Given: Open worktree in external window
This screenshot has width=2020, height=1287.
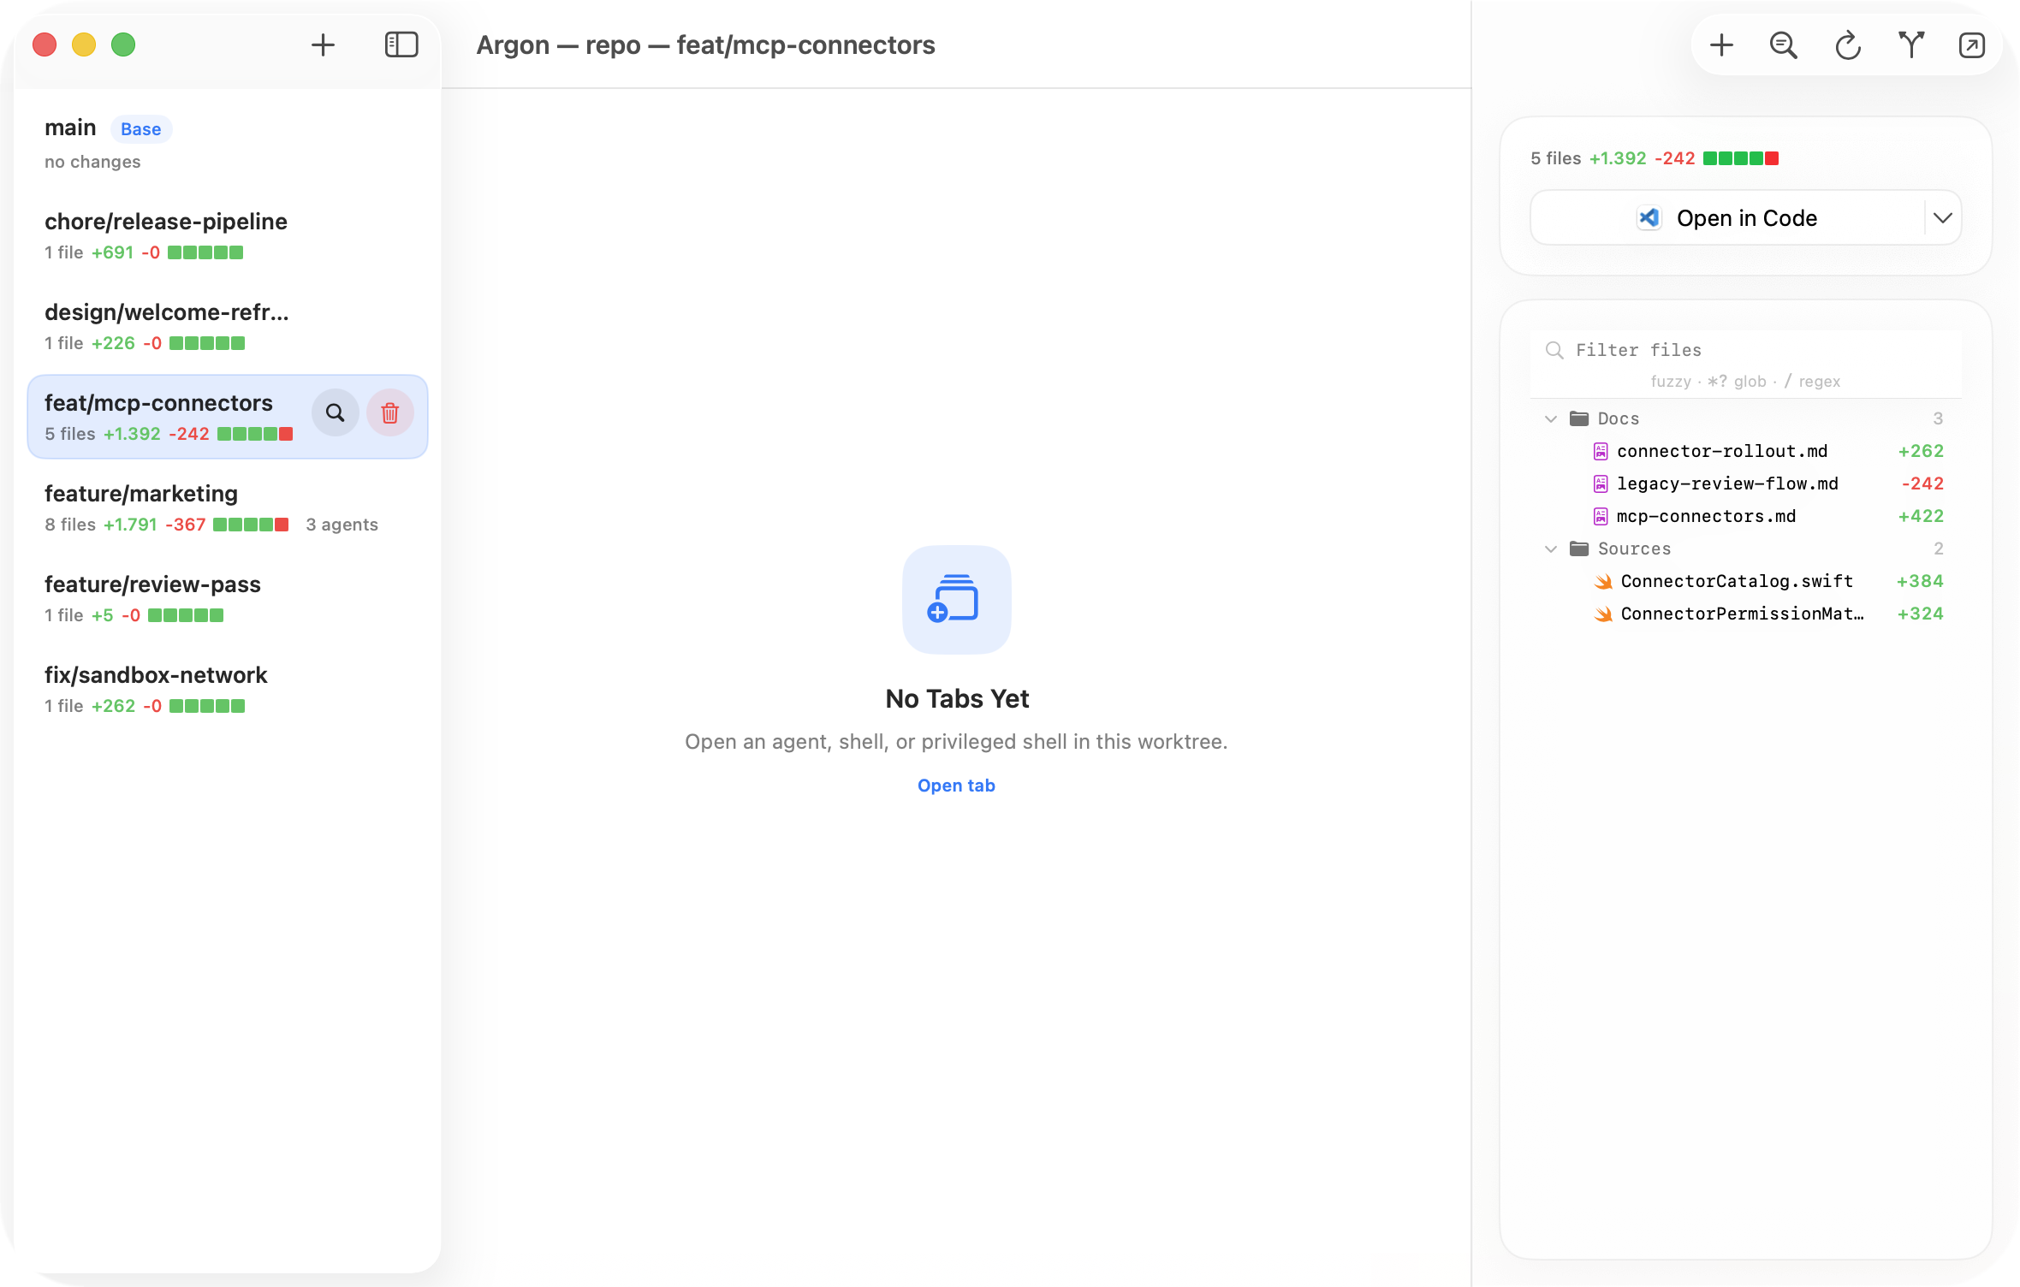Looking at the screenshot, I should pos(1972,44).
